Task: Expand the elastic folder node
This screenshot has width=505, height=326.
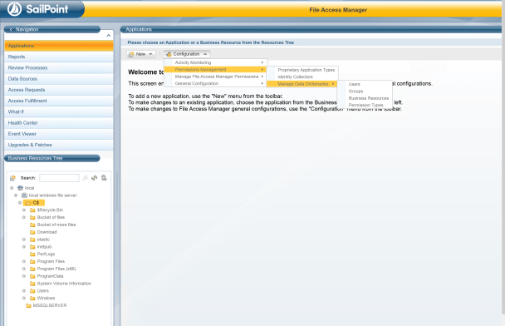Action: click(x=24, y=240)
